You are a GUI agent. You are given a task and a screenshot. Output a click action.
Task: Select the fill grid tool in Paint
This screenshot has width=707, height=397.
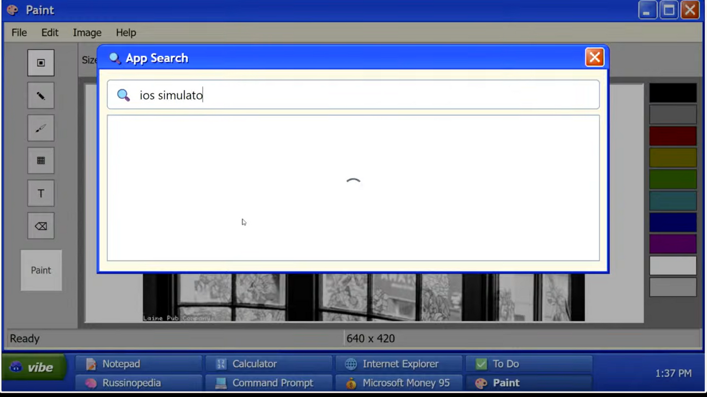(x=41, y=161)
